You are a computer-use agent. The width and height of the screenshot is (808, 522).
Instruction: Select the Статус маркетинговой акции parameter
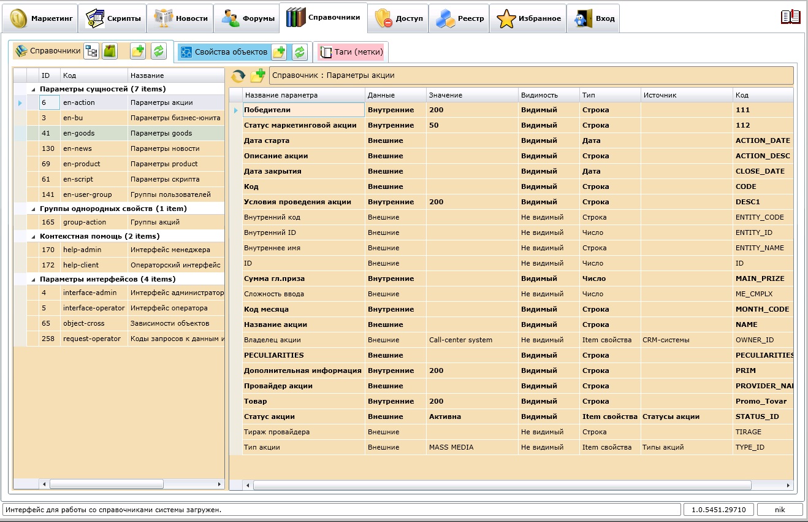511,125
